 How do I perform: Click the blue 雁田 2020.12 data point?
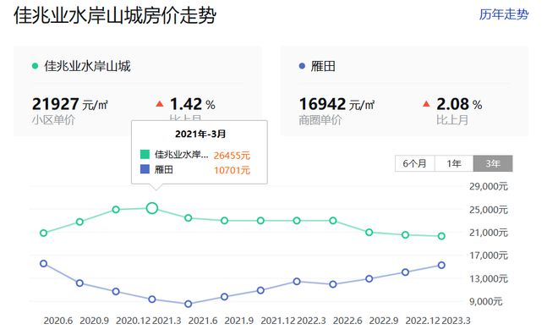coord(116,291)
